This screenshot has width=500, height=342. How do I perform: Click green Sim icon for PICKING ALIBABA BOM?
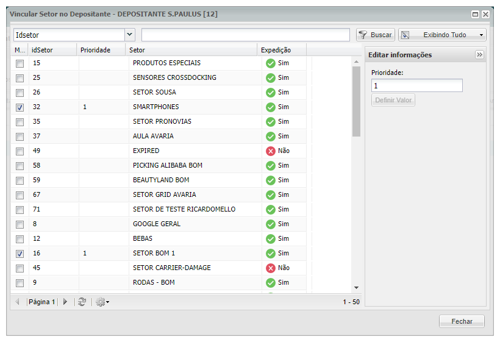[271, 166]
